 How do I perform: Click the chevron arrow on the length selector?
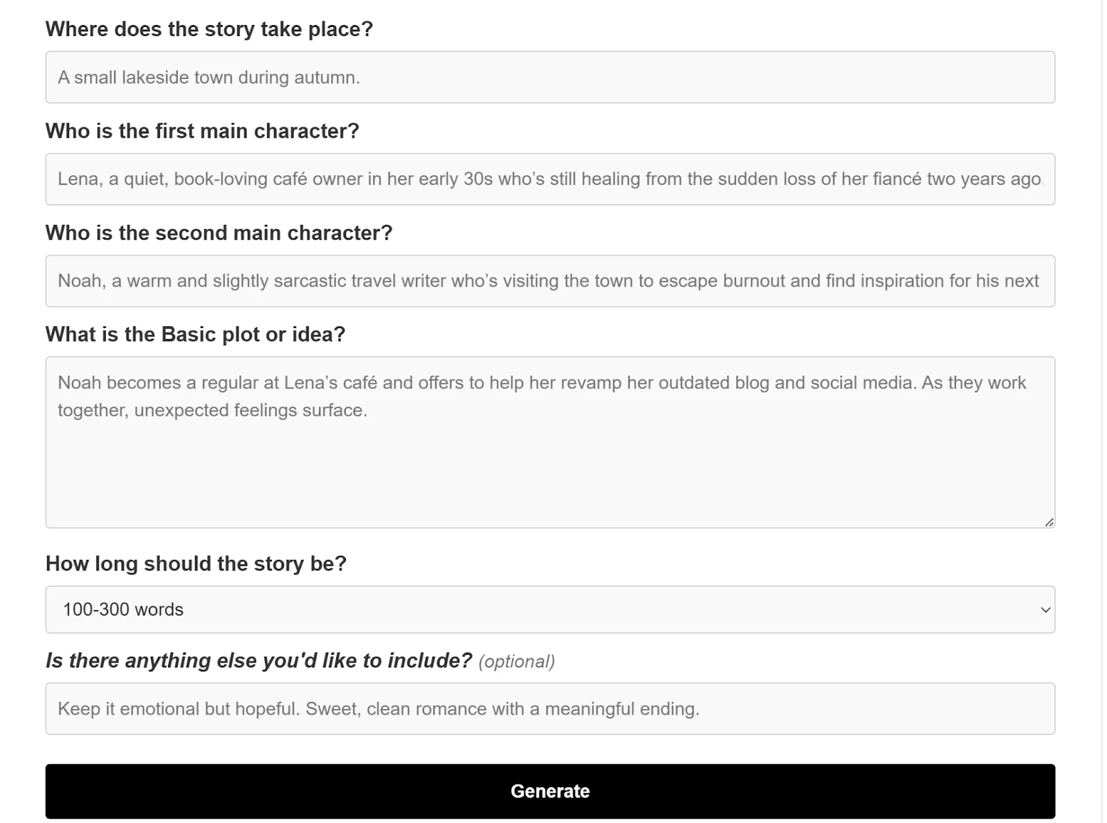[1045, 610]
